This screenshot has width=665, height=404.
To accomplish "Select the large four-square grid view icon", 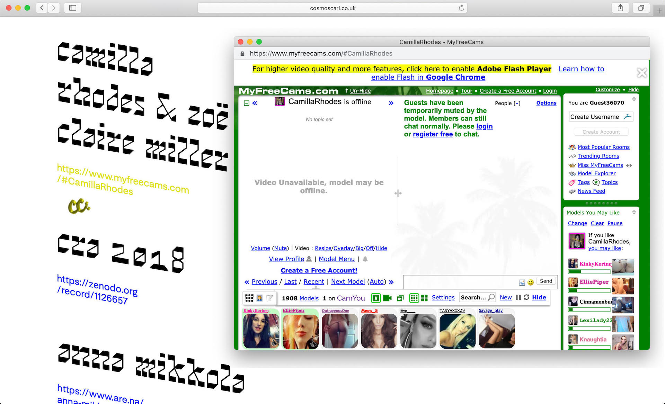I will (424, 298).
